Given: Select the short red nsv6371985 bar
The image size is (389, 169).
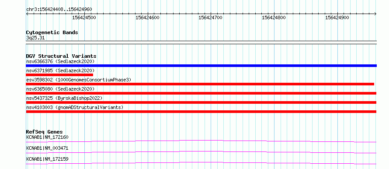Looking at the screenshot, I should pyautogui.click(x=59, y=75).
